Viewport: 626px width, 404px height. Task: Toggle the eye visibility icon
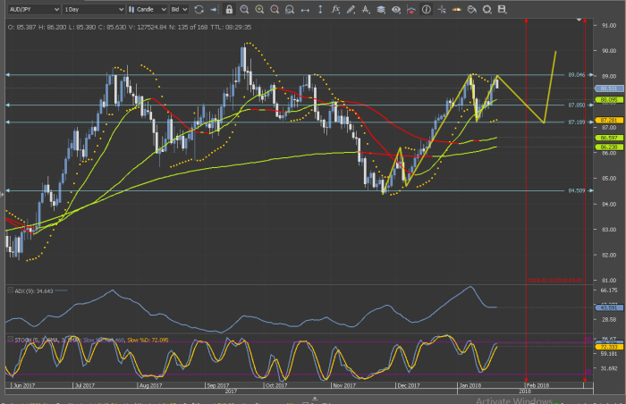395,9
